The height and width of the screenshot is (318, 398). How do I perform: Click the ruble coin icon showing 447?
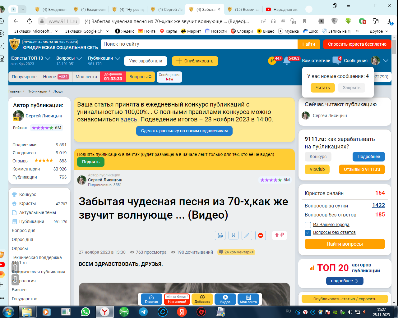[272, 61]
